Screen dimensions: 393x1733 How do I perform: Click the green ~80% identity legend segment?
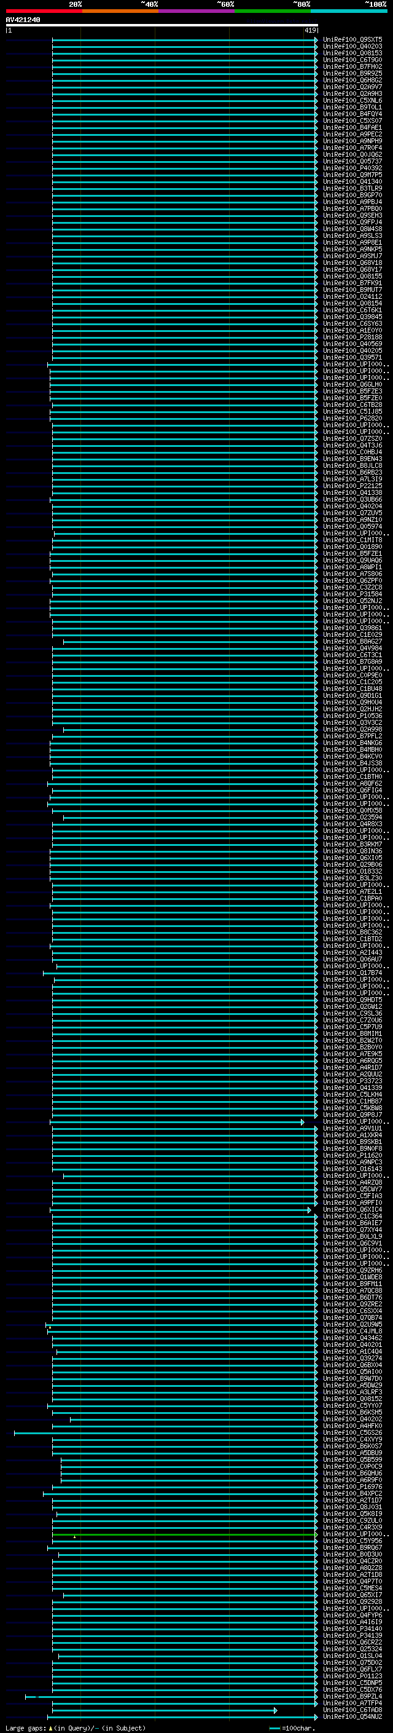point(273,12)
